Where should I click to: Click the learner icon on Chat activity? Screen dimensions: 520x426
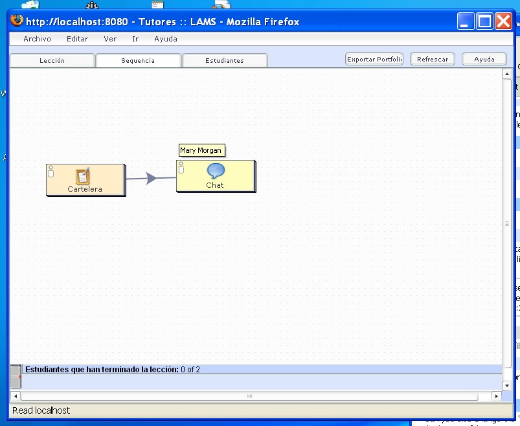point(181,168)
